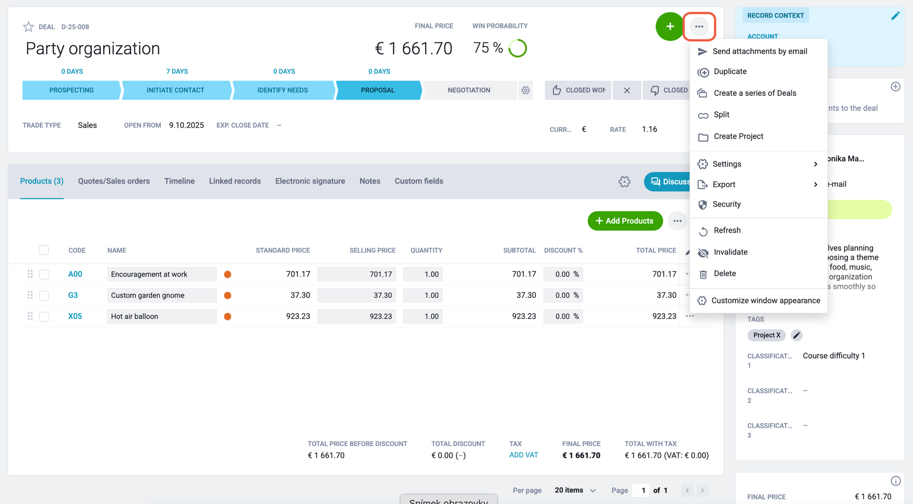Tick the Hot air balloon row checkbox
Screen dimensions: 913x504
coord(44,317)
